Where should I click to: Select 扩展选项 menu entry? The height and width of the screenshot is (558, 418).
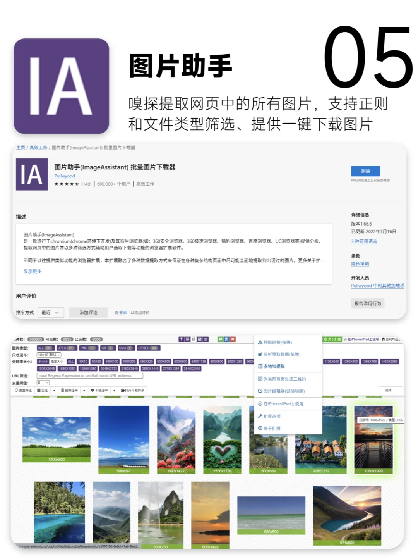click(288, 416)
